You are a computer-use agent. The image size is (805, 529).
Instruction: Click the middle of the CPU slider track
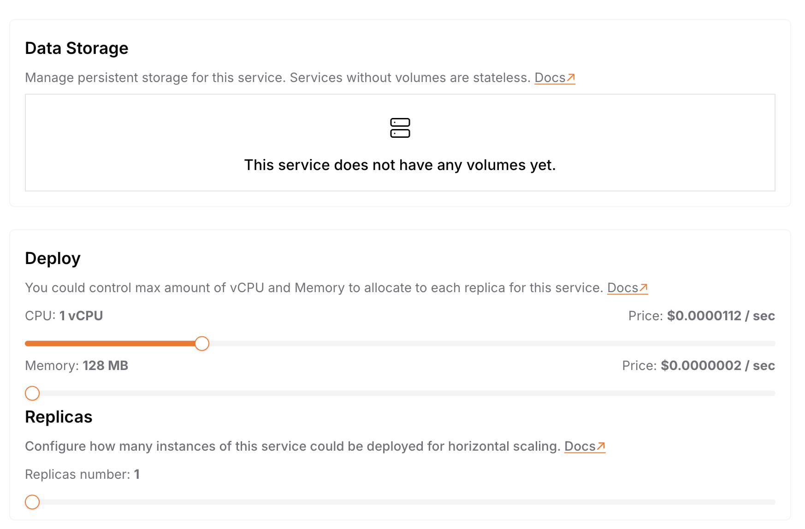tap(400, 343)
